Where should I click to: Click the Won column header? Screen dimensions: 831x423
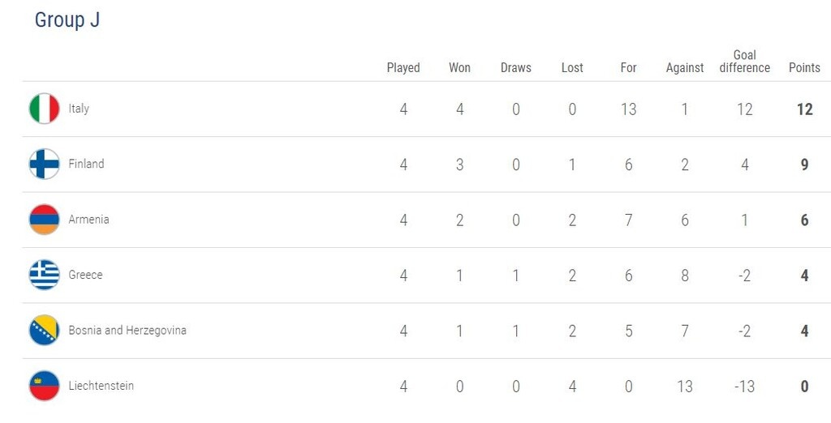[459, 68]
